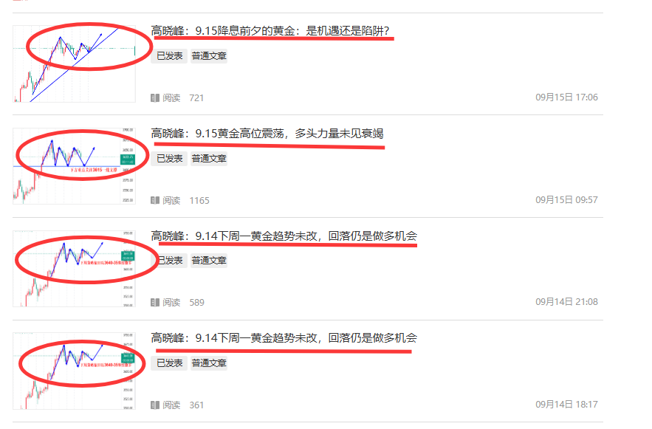Click the 阅读 1165 read count

coord(180,200)
